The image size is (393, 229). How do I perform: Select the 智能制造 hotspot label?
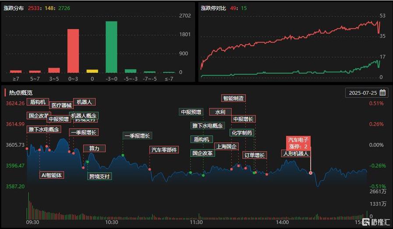click(233, 99)
